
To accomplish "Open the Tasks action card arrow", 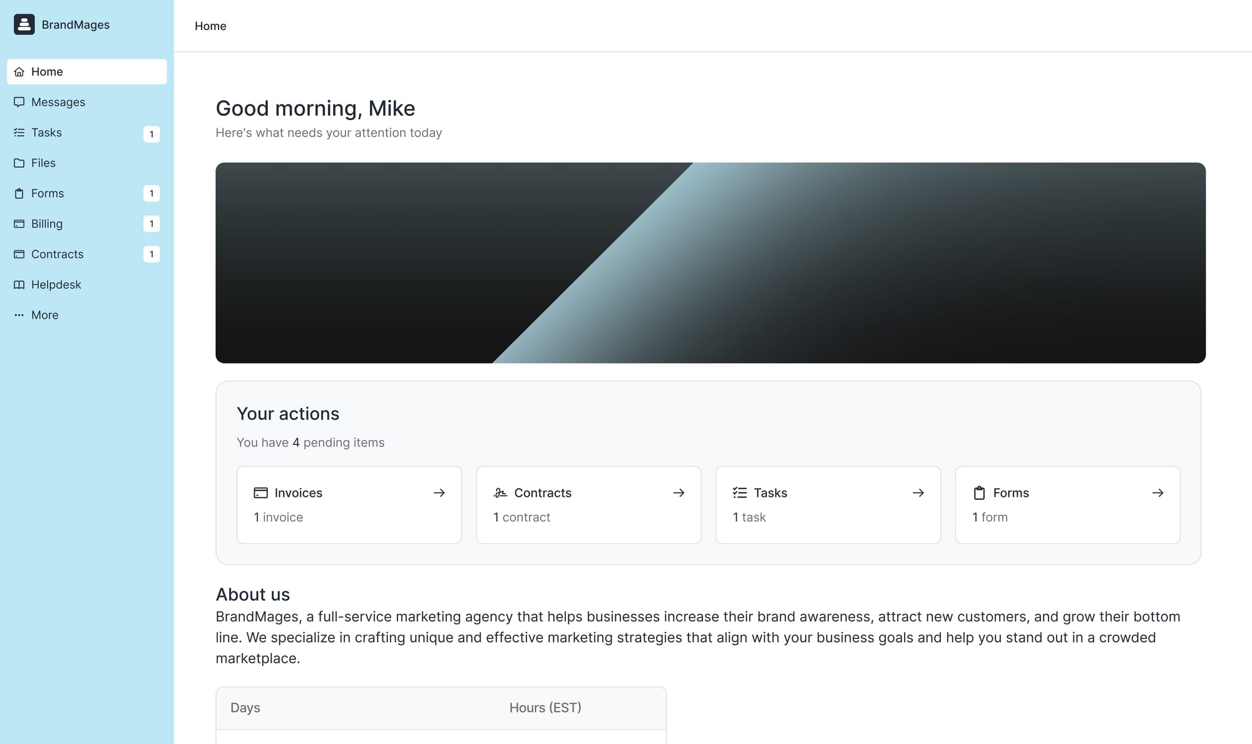I will (918, 493).
